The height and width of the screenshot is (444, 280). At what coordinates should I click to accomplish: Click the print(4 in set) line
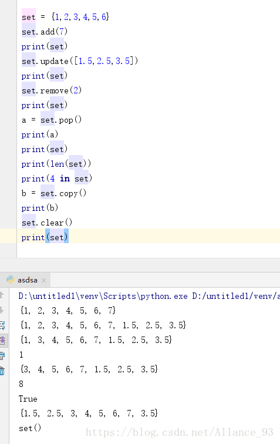57,179
